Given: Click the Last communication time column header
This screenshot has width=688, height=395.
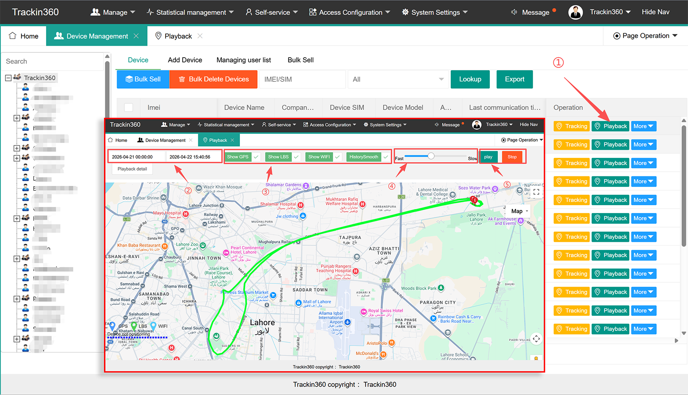Looking at the screenshot, I should tap(505, 108).
